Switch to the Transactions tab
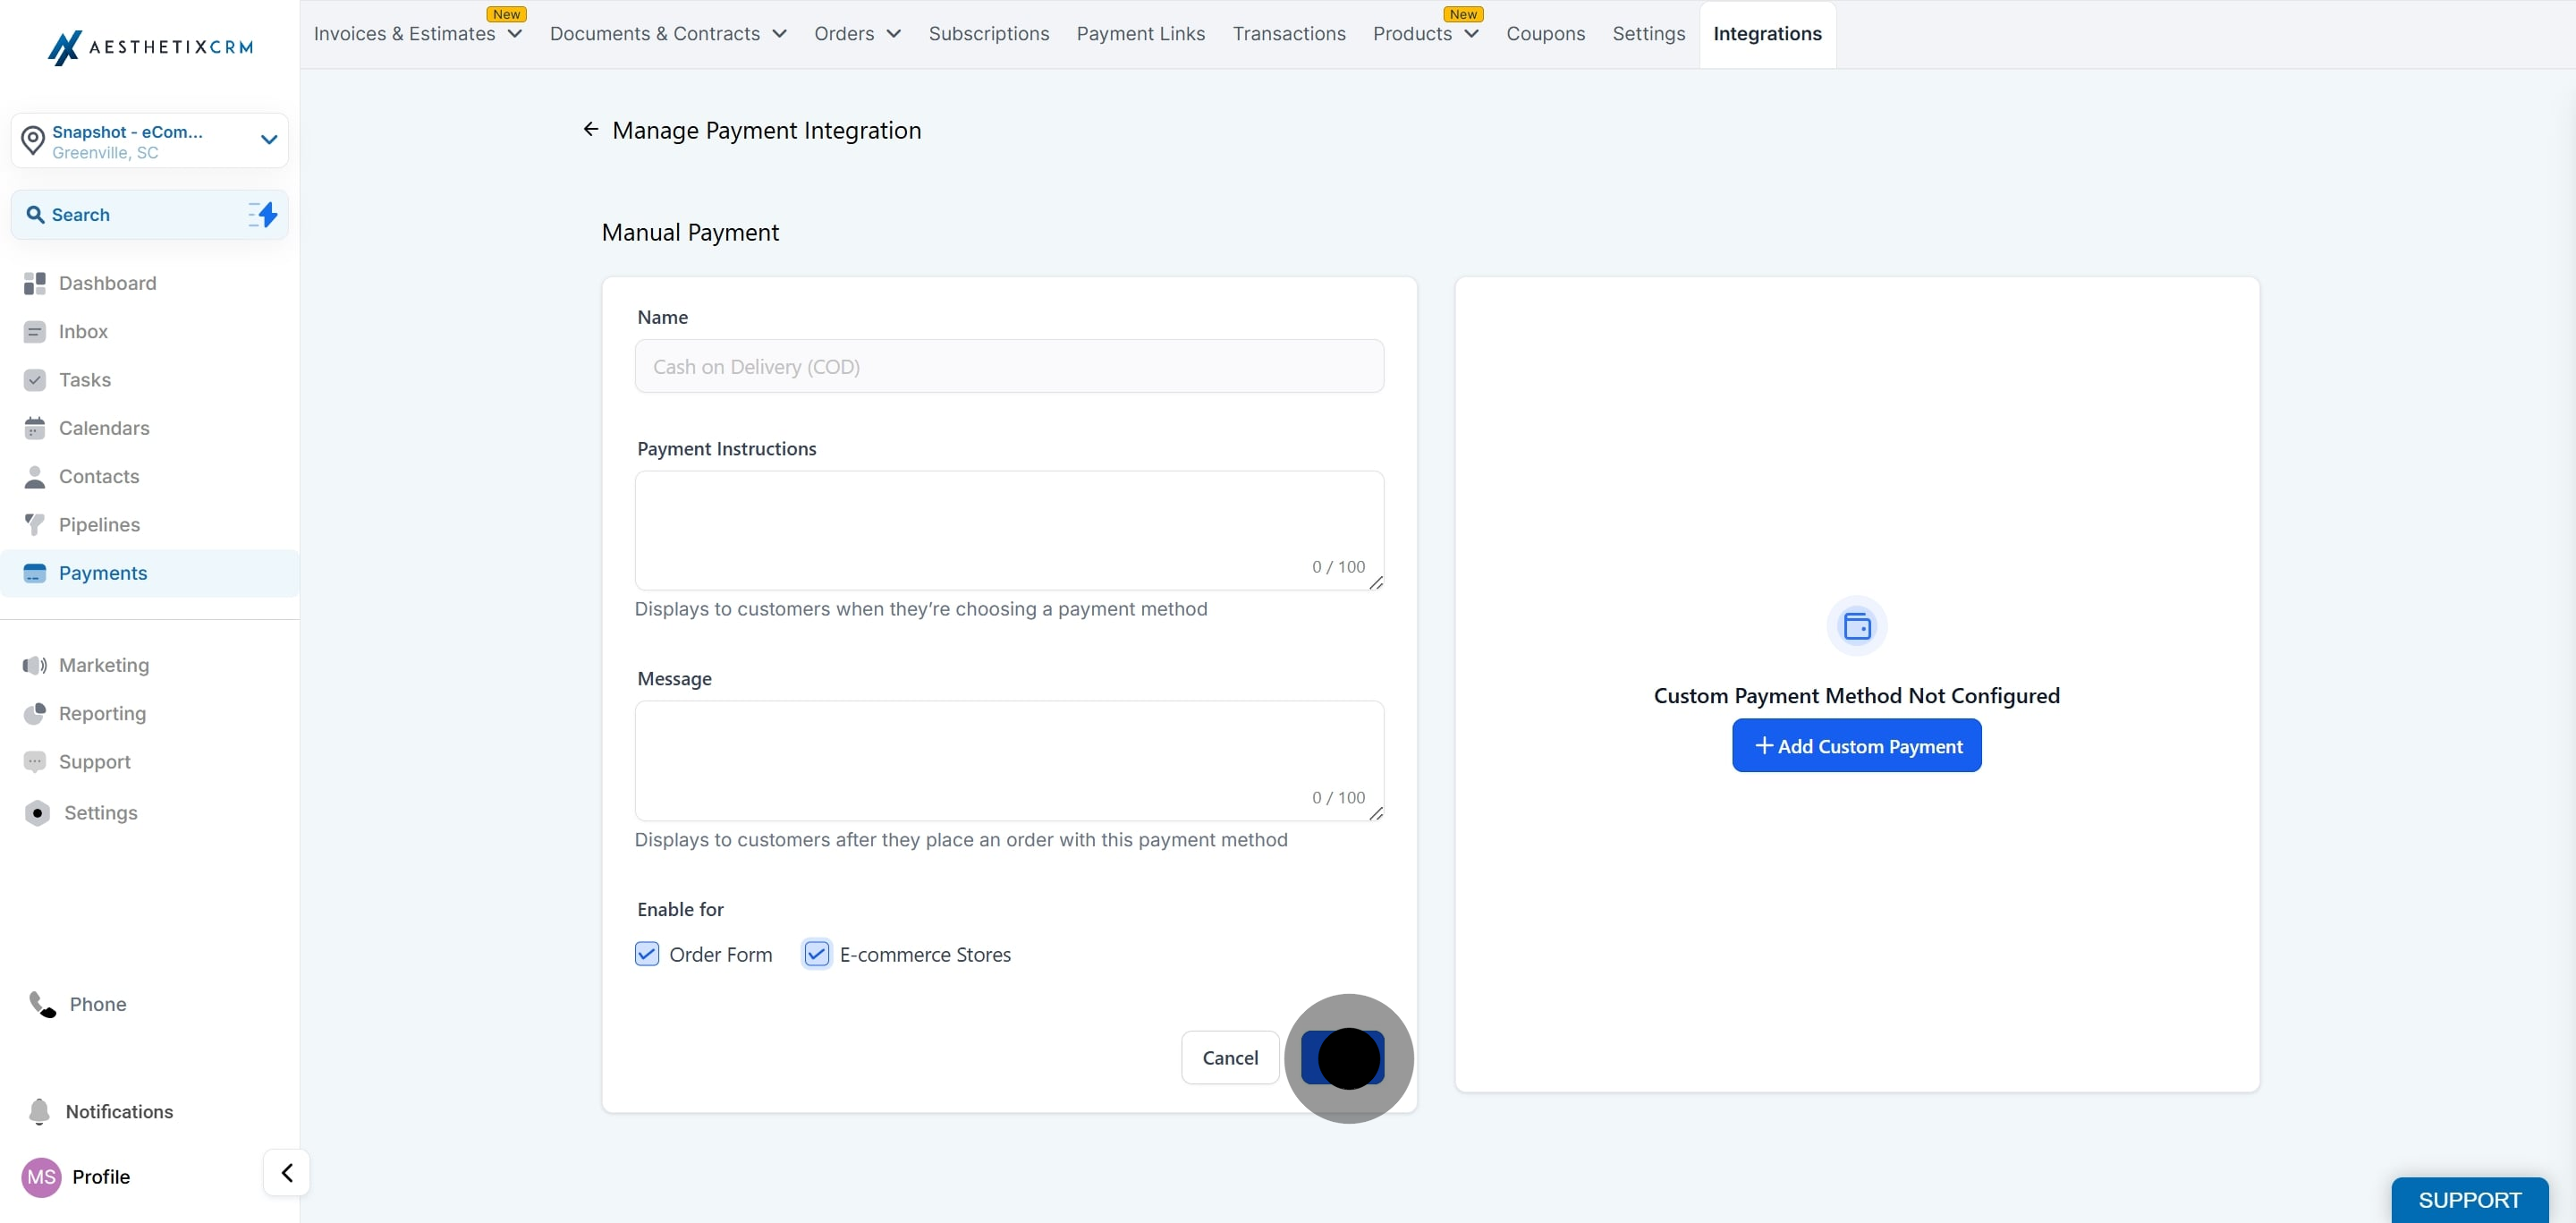Screen dimensions: 2576x1223 pos(1288,34)
